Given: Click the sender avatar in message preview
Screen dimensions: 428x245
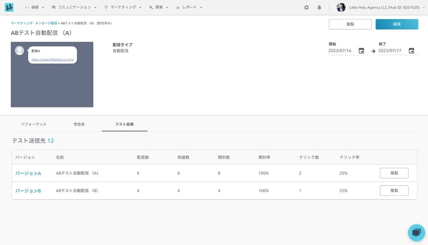Looking at the screenshot, I should coord(19,51).
